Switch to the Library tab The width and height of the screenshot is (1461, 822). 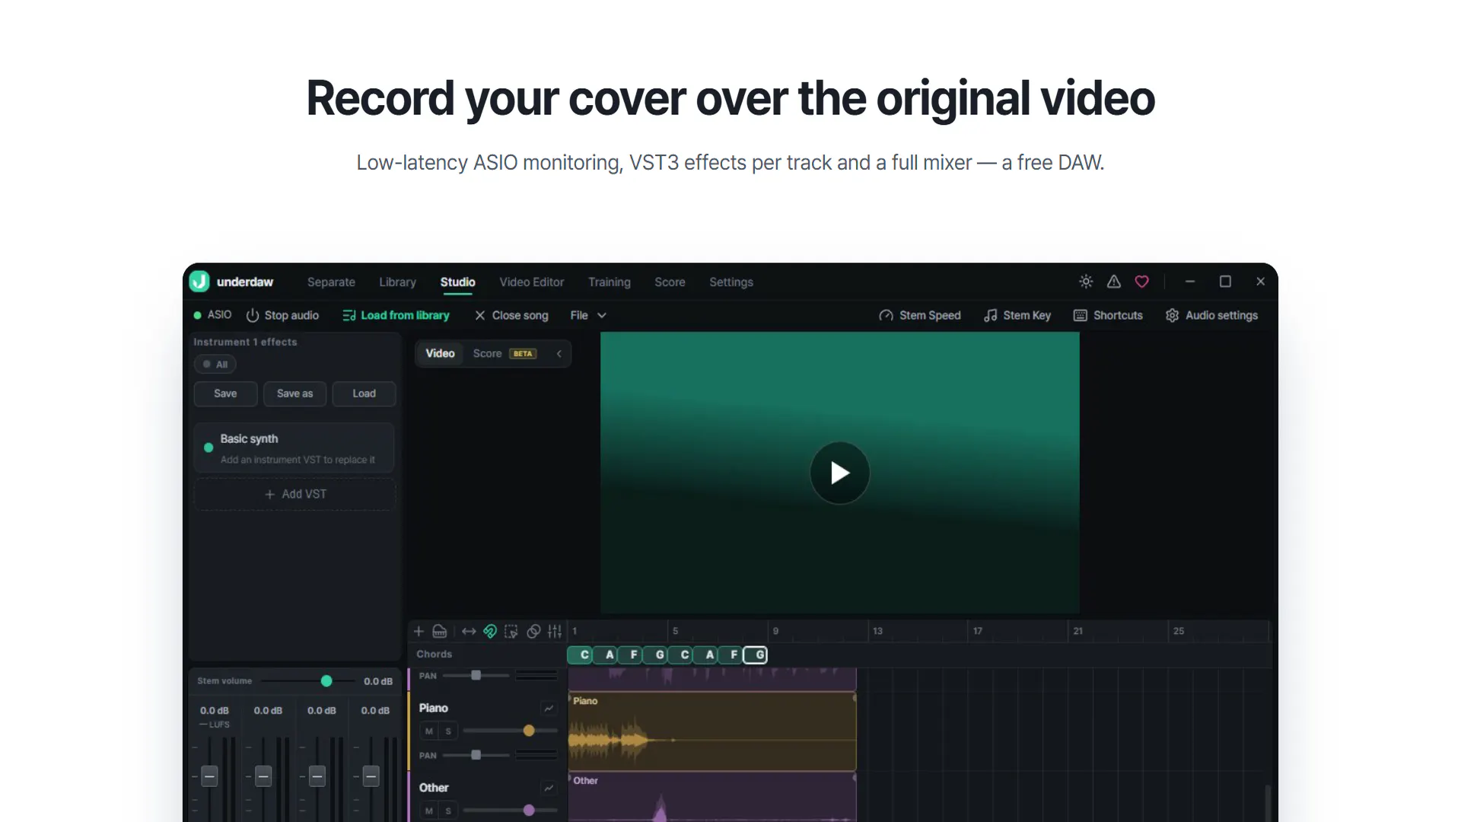pos(397,282)
